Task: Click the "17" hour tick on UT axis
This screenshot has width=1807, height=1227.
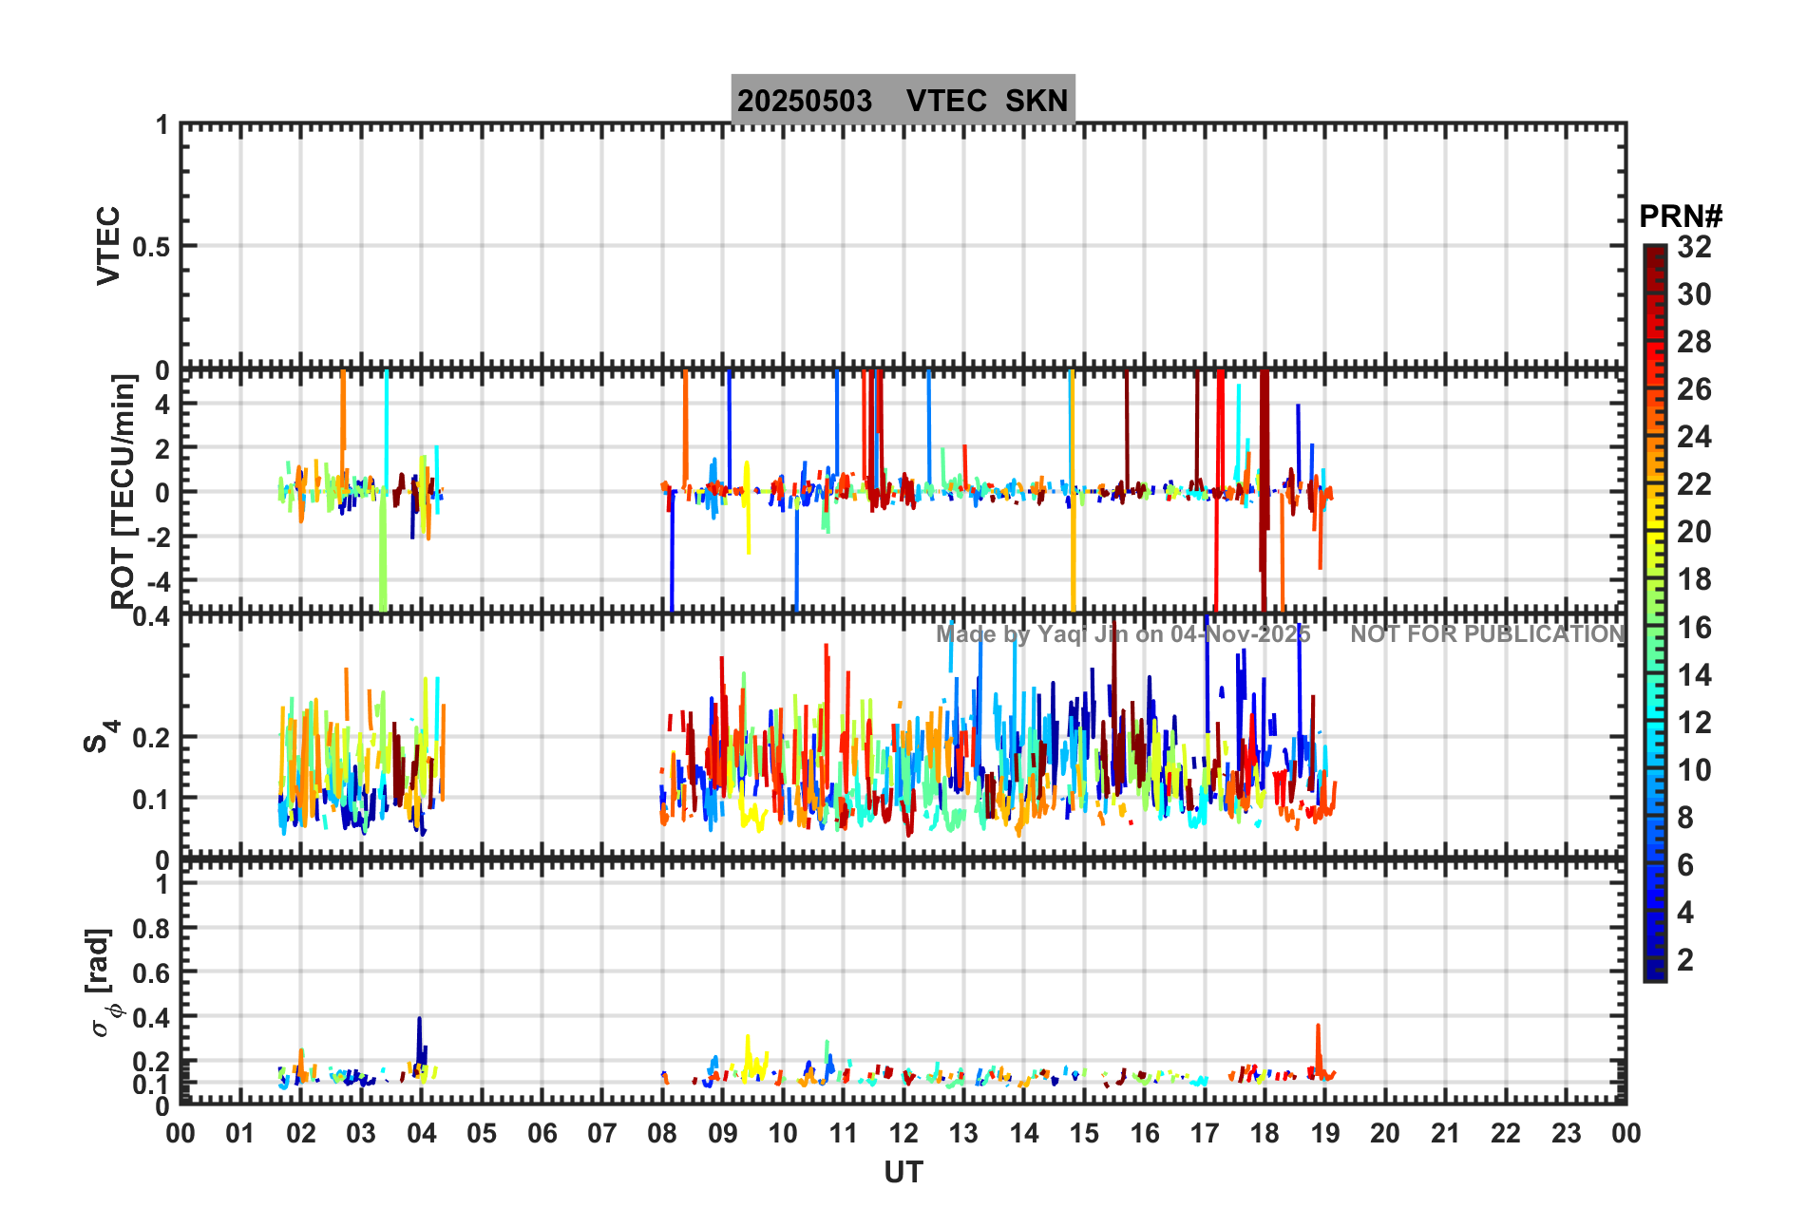Action: tap(1205, 1133)
